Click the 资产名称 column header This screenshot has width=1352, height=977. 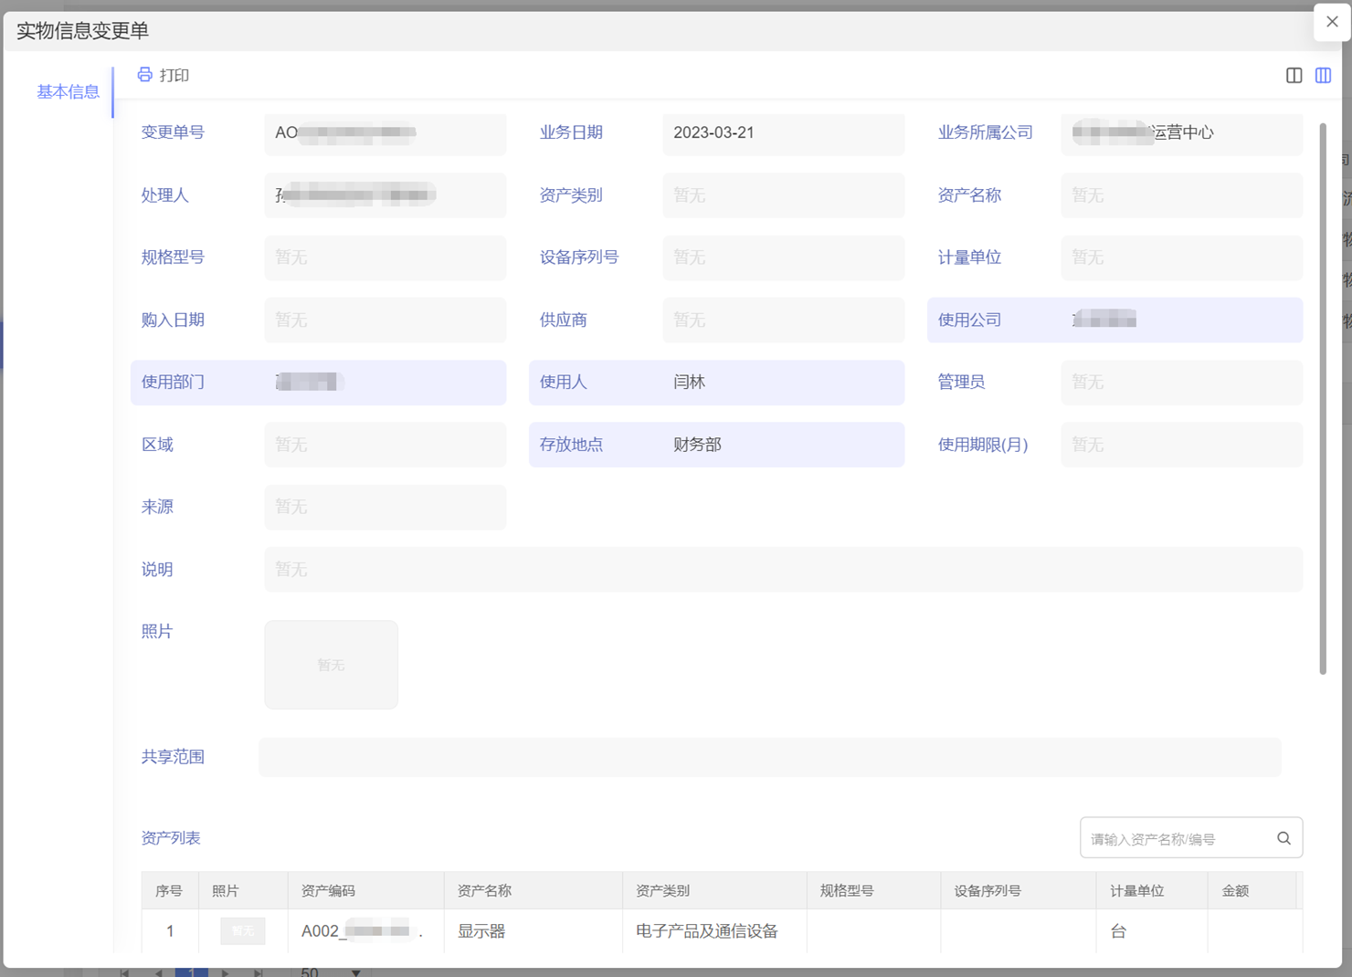pos(484,890)
